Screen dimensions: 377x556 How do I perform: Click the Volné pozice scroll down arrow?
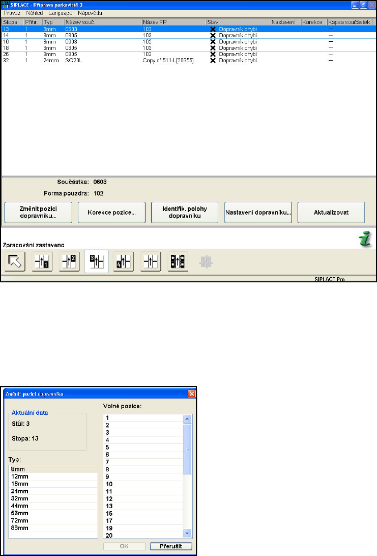click(187, 533)
